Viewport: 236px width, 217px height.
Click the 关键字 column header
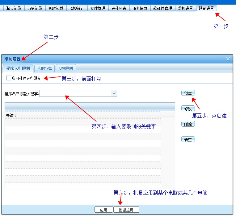pyautogui.click(x=83, y=115)
